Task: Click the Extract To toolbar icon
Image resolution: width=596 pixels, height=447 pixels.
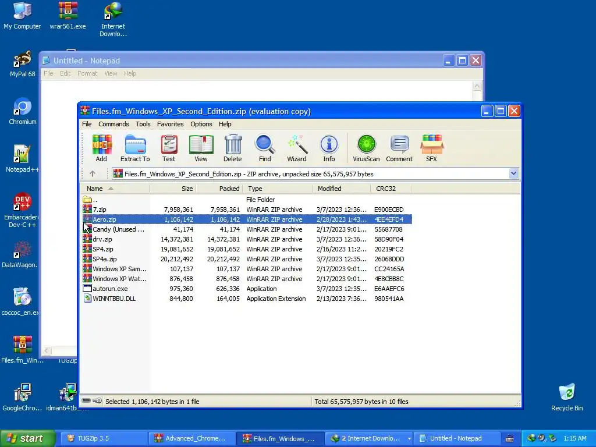Action: pyautogui.click(x=135, y=148)
